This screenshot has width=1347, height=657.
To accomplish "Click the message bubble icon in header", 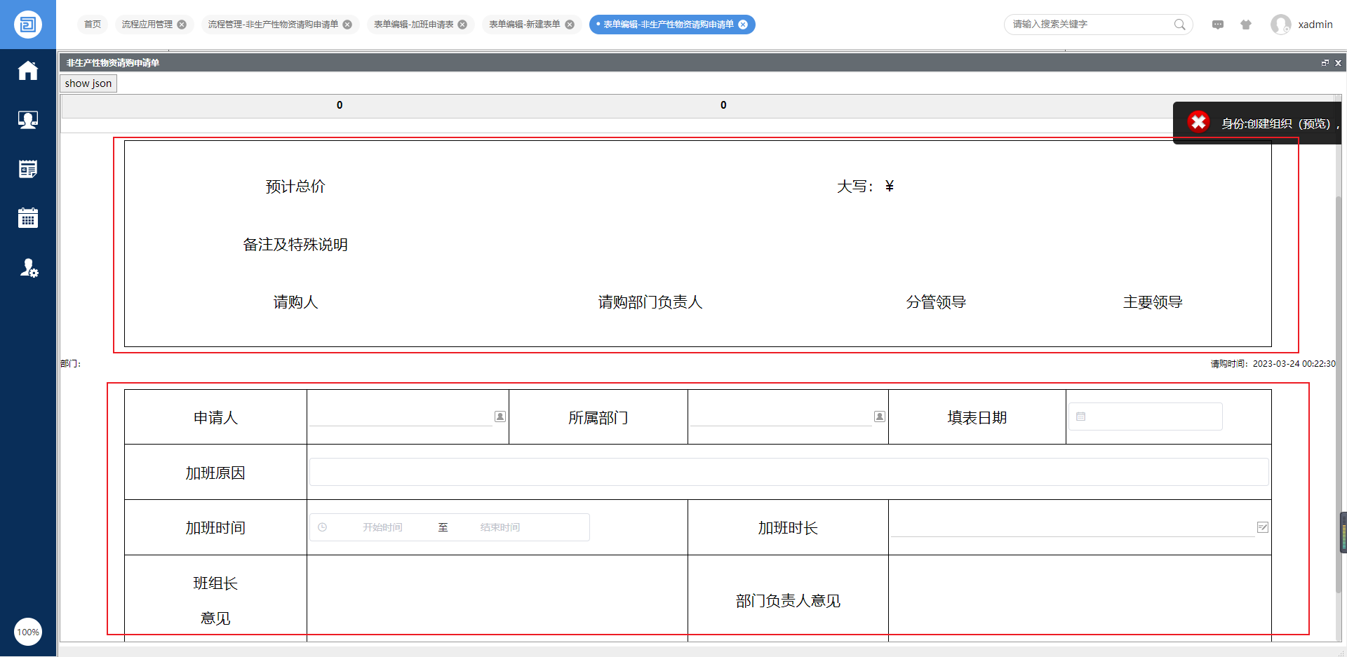I will (1218, 25).
